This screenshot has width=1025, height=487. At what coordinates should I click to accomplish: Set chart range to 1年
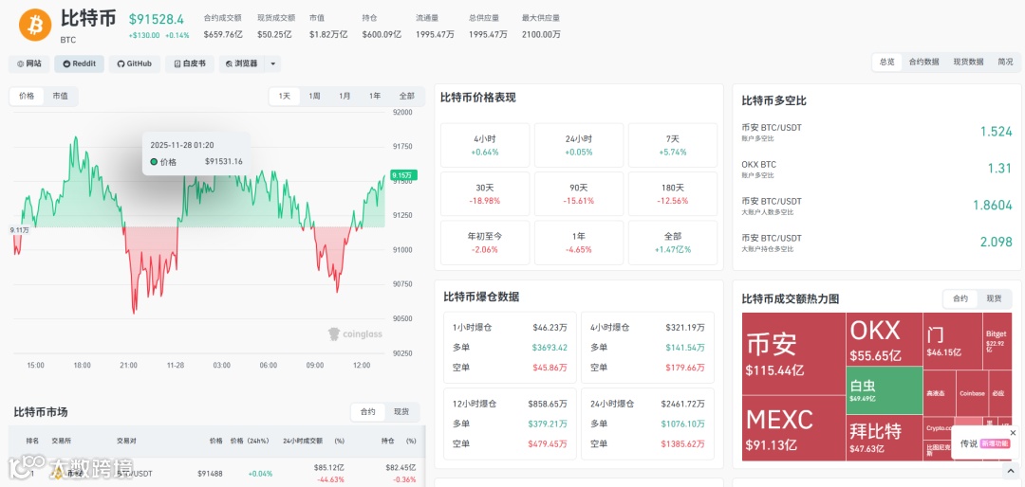[x=375, y=96]
